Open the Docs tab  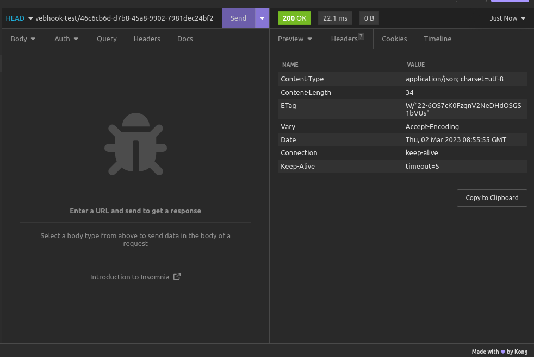(185, 39)
